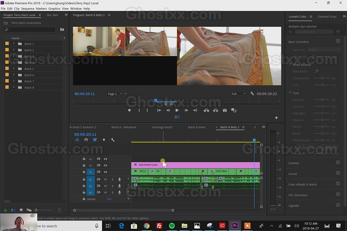This screenshot has width=347, height=231.
Task: Add a marker in the timeline panel
Action: pyautogui.click(x=104, y=140)
